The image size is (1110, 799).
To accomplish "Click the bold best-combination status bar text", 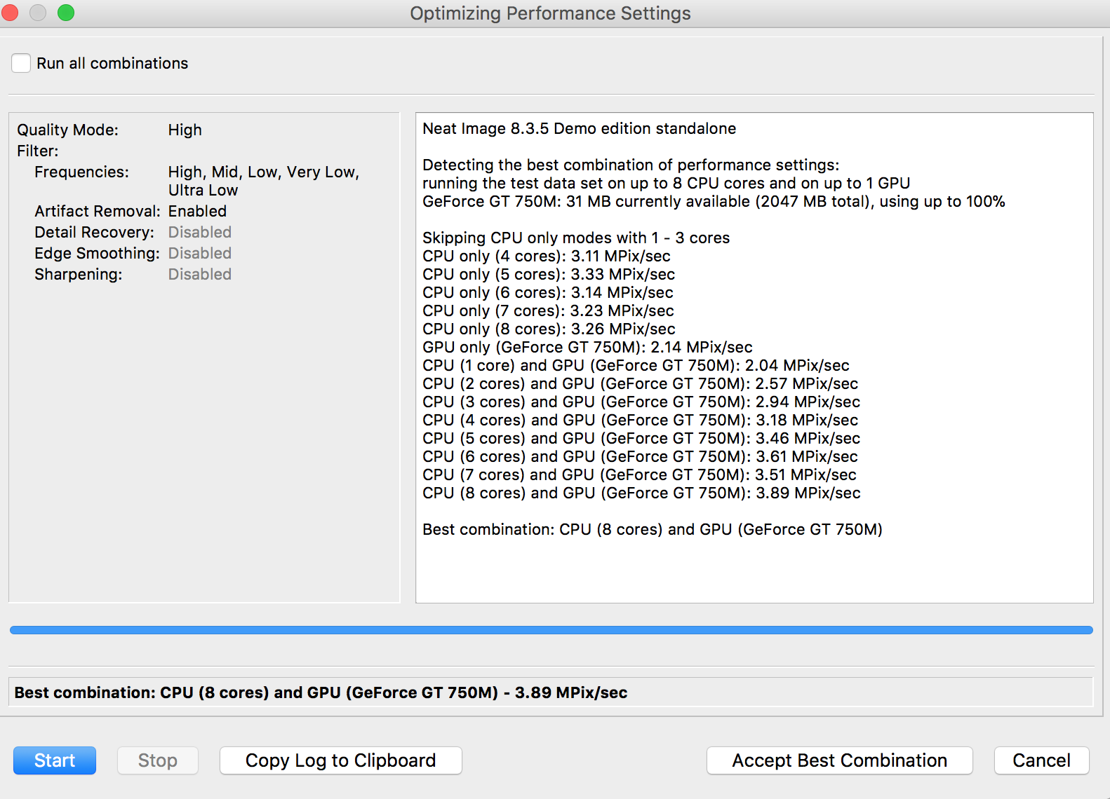I will pos(321,692).
